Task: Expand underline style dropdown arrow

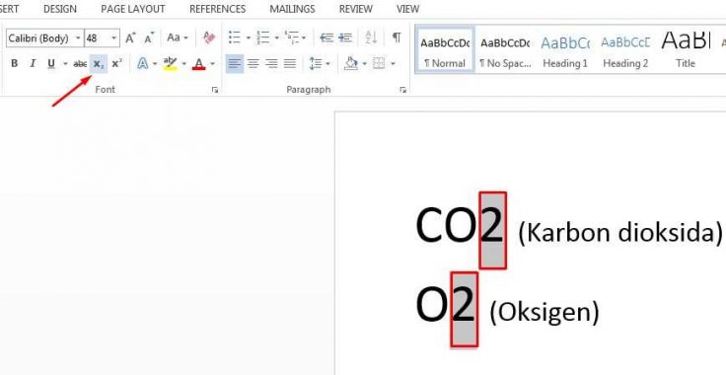Action: (x=65, y=63)
